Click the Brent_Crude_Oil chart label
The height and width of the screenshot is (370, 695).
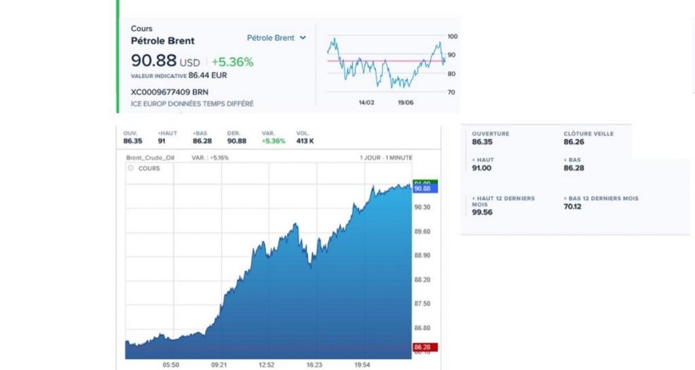coord(150,158)
